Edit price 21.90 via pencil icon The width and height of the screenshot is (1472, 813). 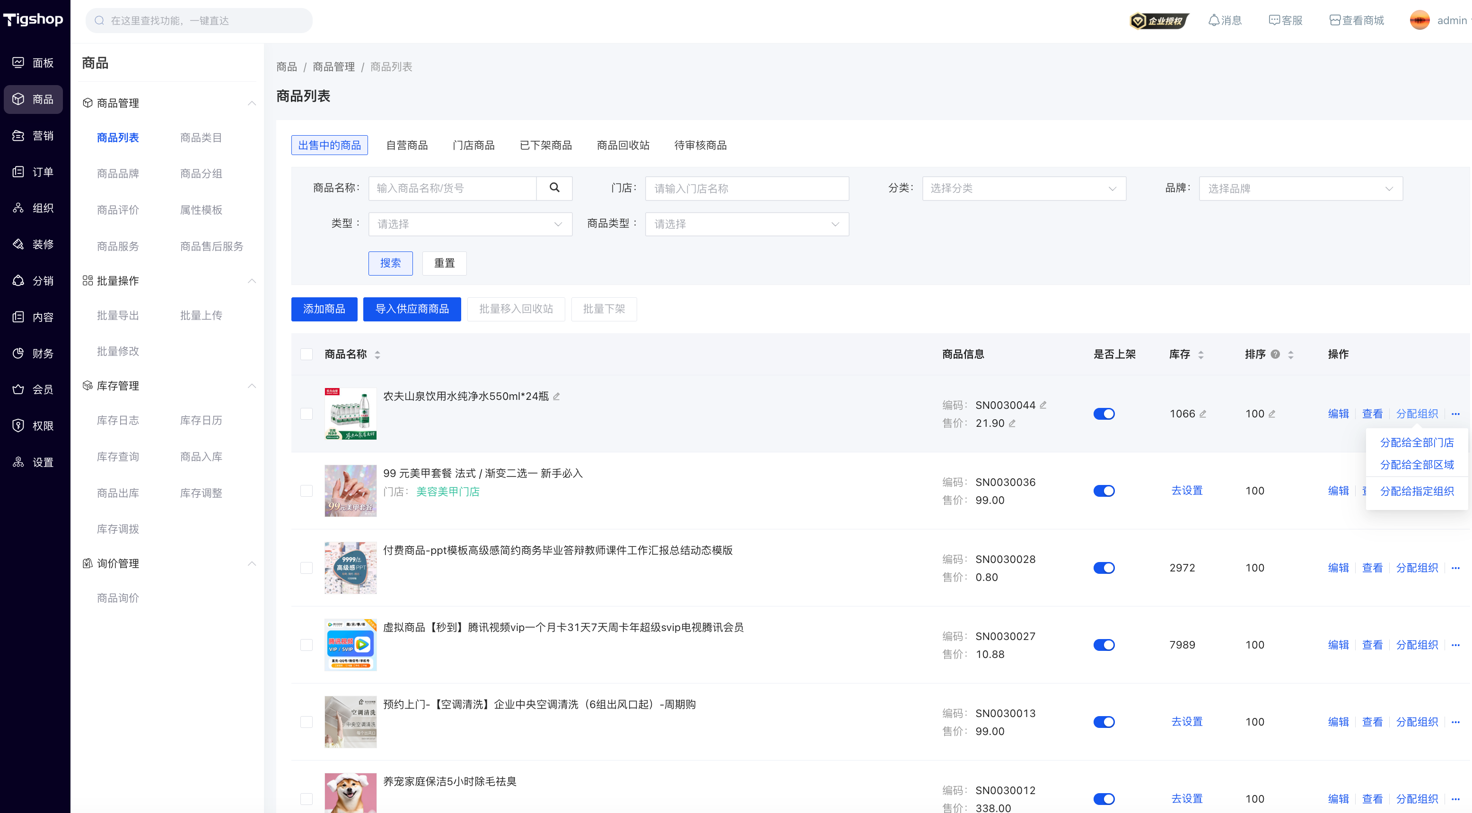[x=1012, y=424]
